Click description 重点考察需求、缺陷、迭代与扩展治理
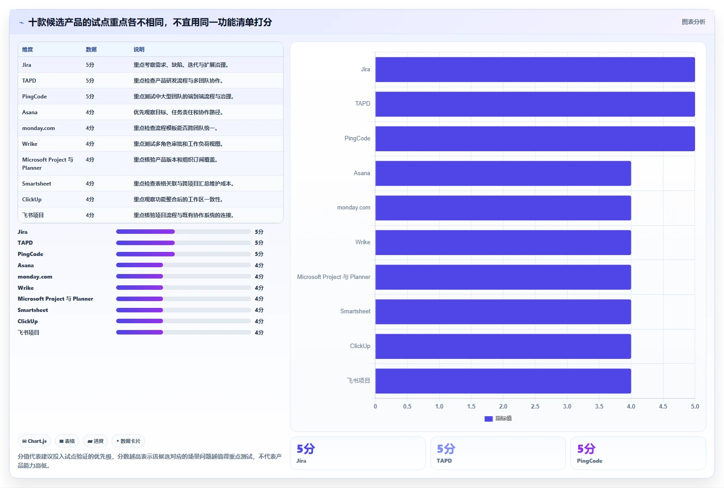Image resolution: width=724 pixels, height=488 pixels. coord(182,65)
